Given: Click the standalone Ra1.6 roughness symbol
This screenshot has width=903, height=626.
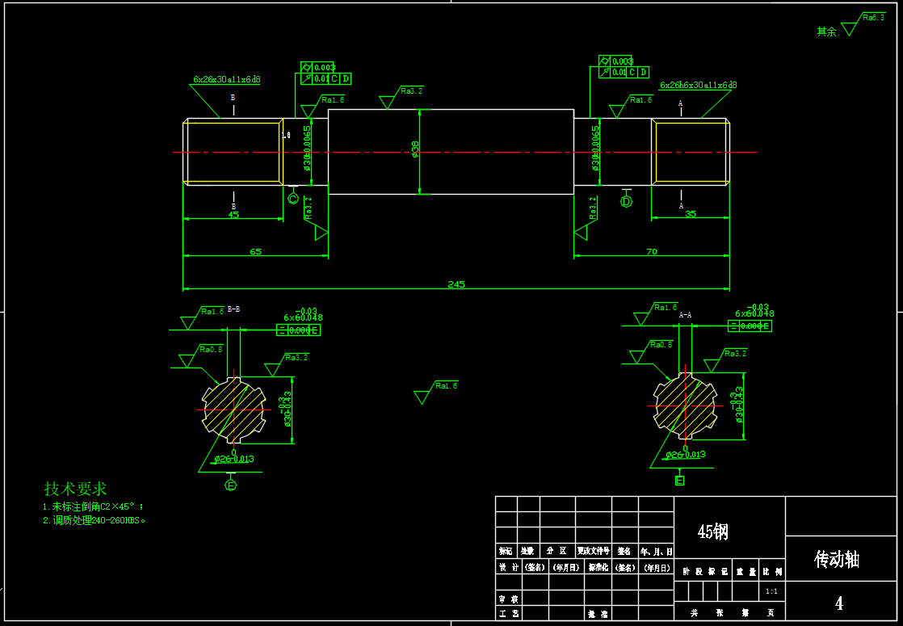Looking at the screenshot, I should coord(422,397).
